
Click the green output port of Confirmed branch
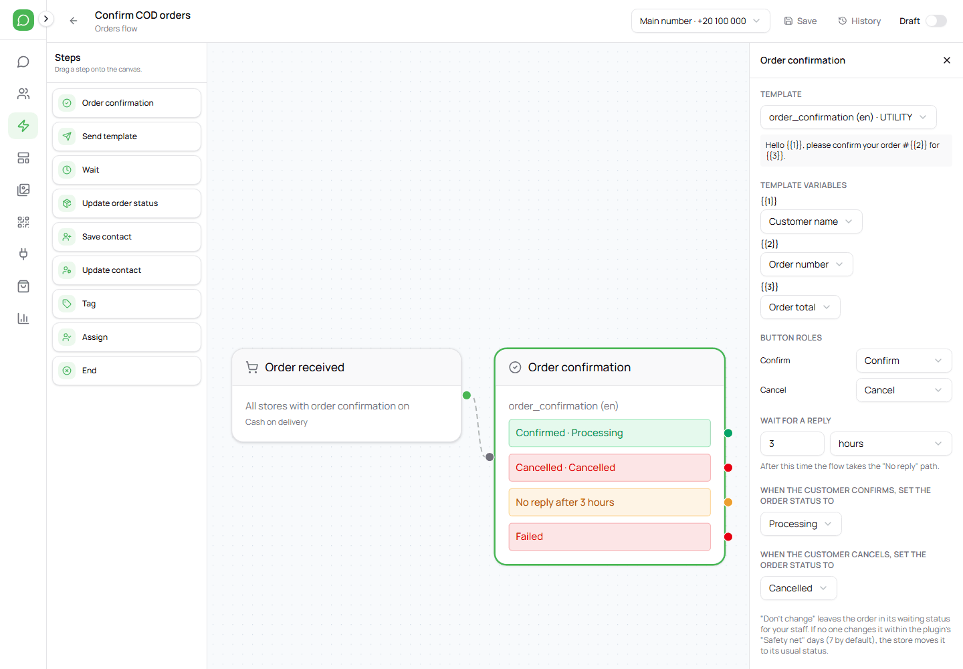728,433
